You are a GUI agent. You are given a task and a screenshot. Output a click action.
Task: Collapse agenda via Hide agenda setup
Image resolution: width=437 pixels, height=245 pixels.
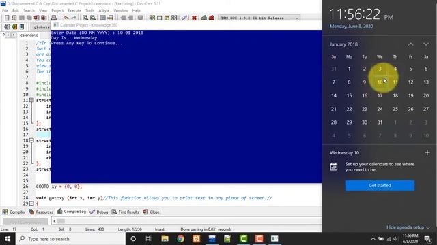[x=408, y=227]
